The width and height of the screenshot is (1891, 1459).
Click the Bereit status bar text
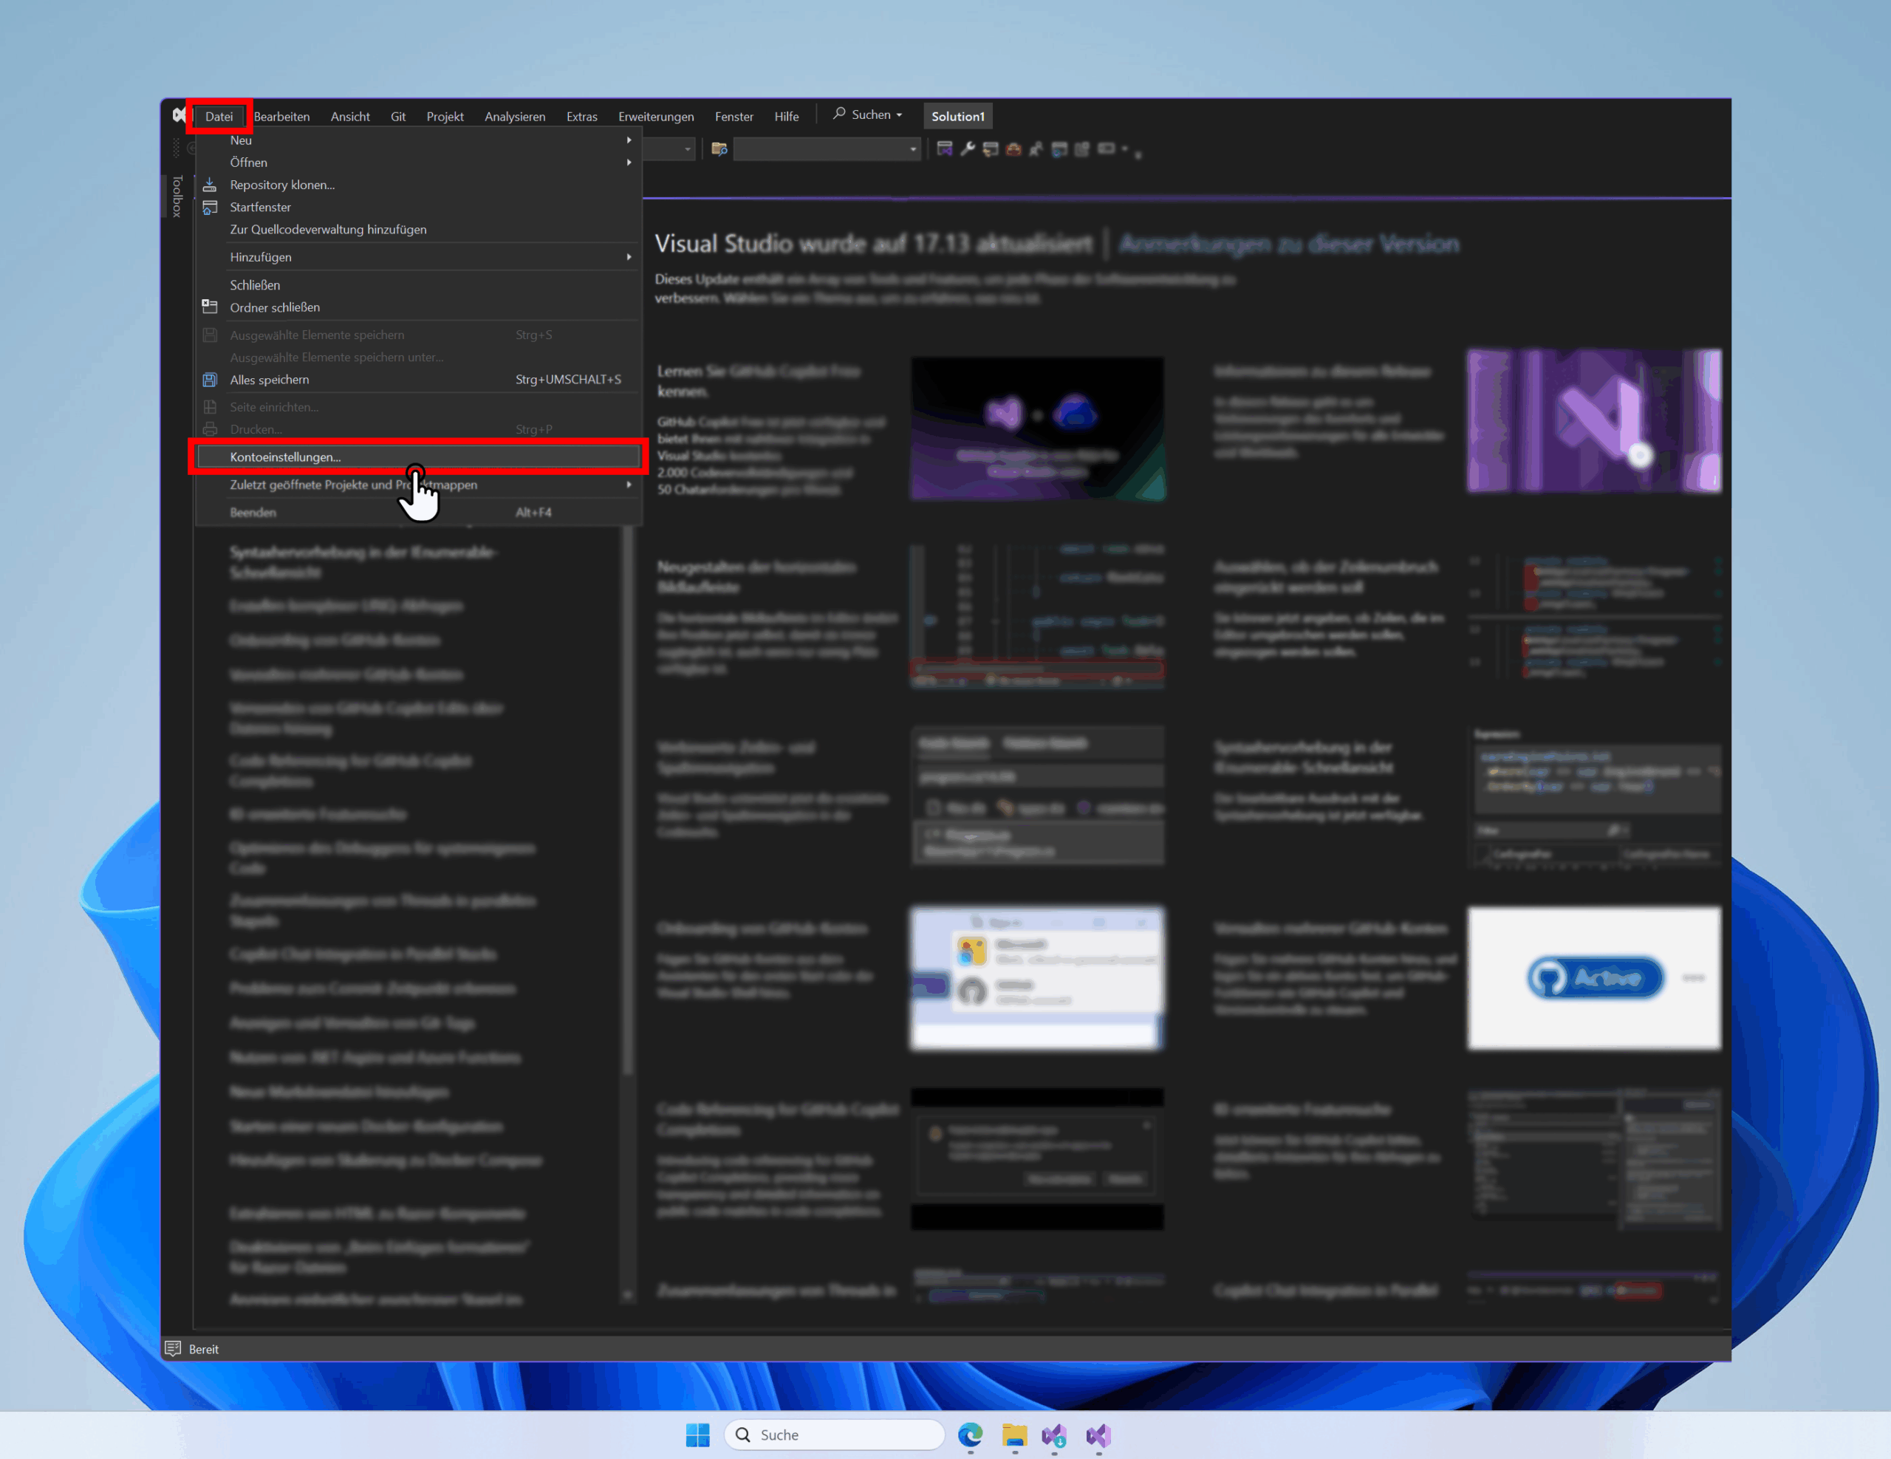[x=203, y=1349]
